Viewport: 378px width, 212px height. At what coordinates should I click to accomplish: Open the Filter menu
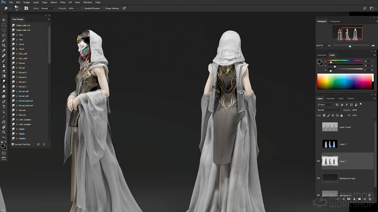63,2
